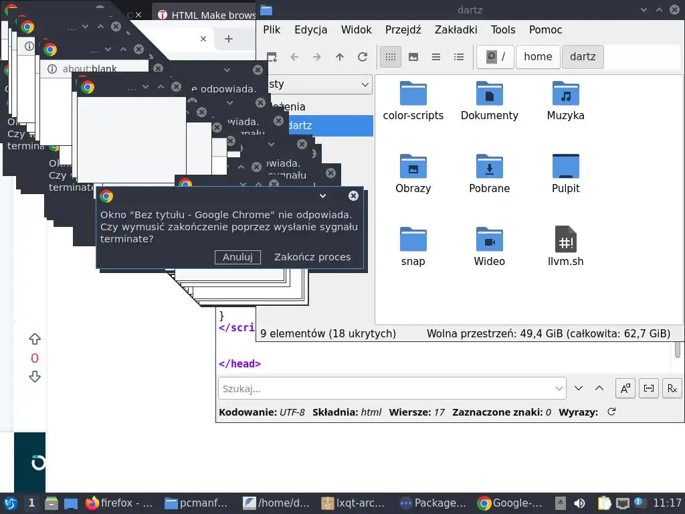Viewport: 685px width, 514px height.
Task: Click the front dialog's titlebar dropdown arrow
Action: (323, 196)
